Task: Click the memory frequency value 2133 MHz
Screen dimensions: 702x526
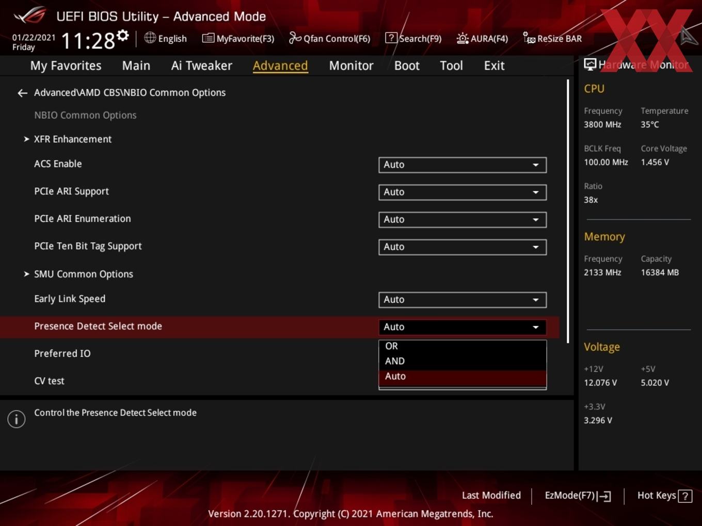Action: pos(602,273)
